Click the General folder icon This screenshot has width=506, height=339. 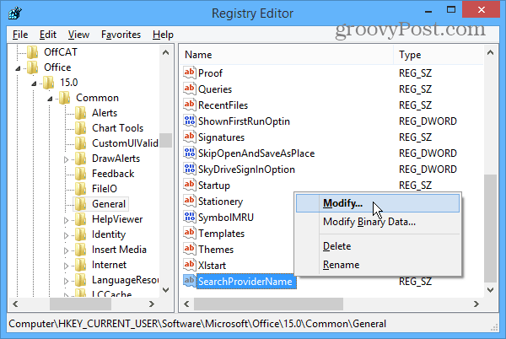(81, 204)
